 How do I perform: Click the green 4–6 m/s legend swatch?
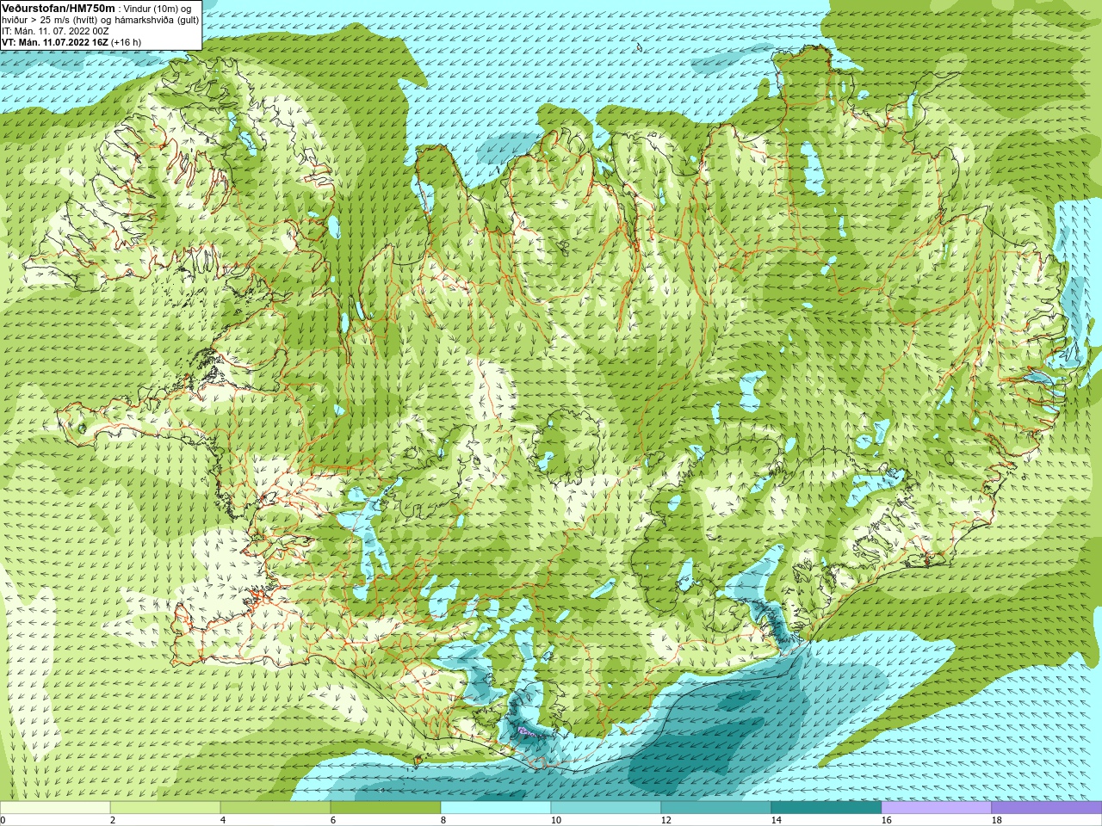(275, 808)
